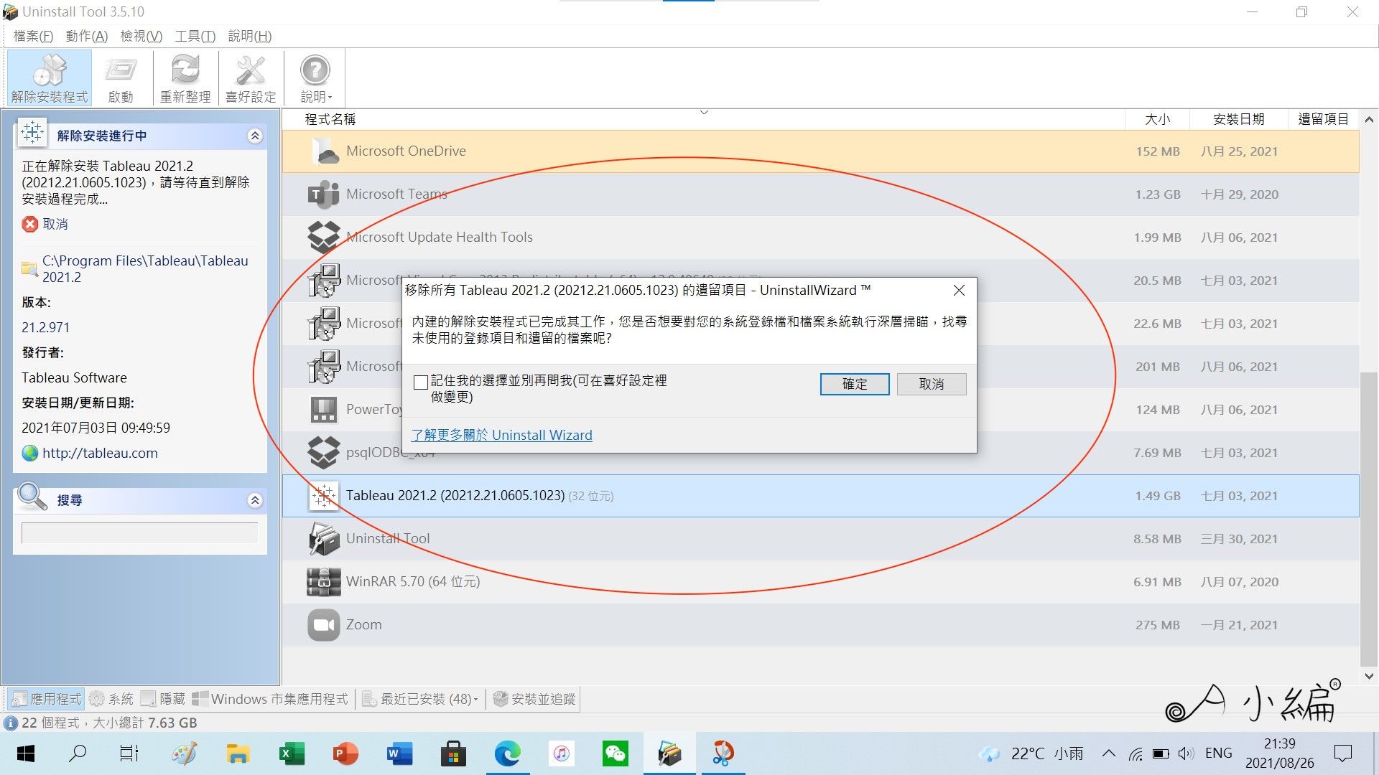
Task: Switch to Windows 市集應用程式 tab
Action: point(271,699)
